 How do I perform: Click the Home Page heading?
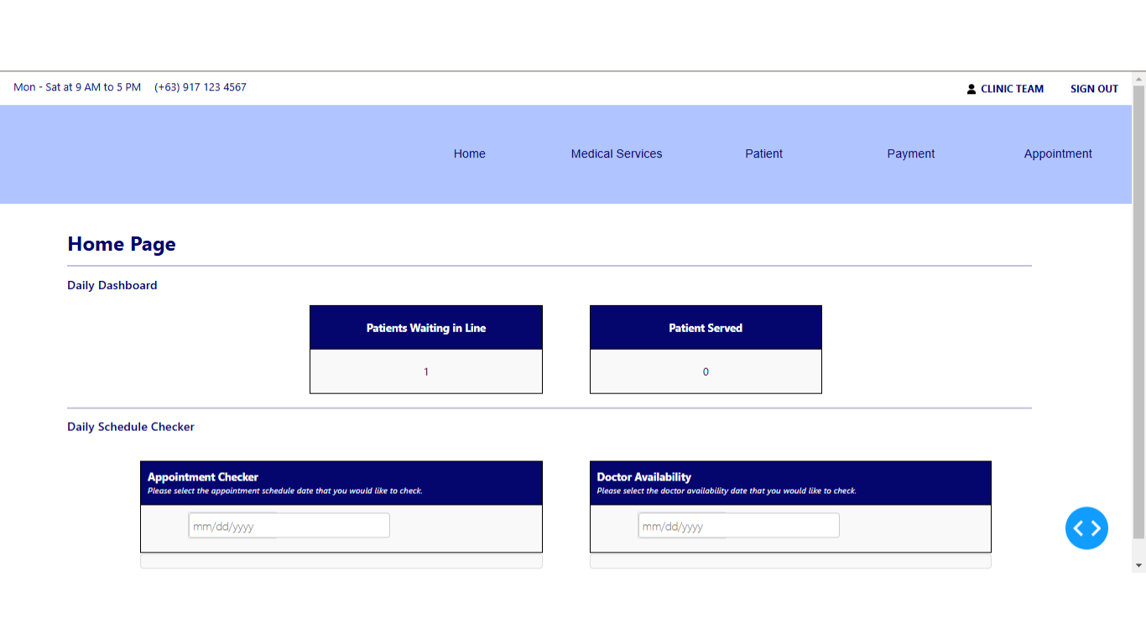tap(122, 244)
